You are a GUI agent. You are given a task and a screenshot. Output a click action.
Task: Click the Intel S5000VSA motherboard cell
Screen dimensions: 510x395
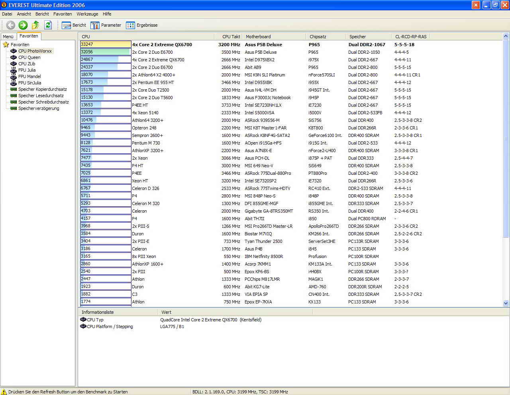[x=259, y=113]
